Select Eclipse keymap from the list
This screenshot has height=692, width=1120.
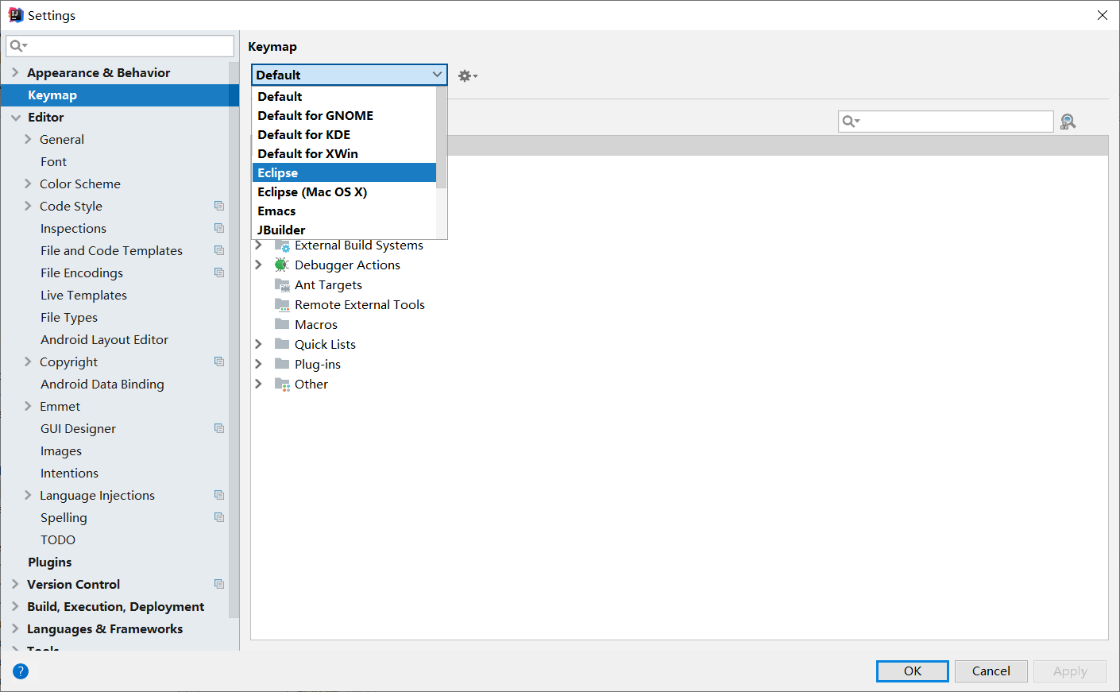click(344, 172)
